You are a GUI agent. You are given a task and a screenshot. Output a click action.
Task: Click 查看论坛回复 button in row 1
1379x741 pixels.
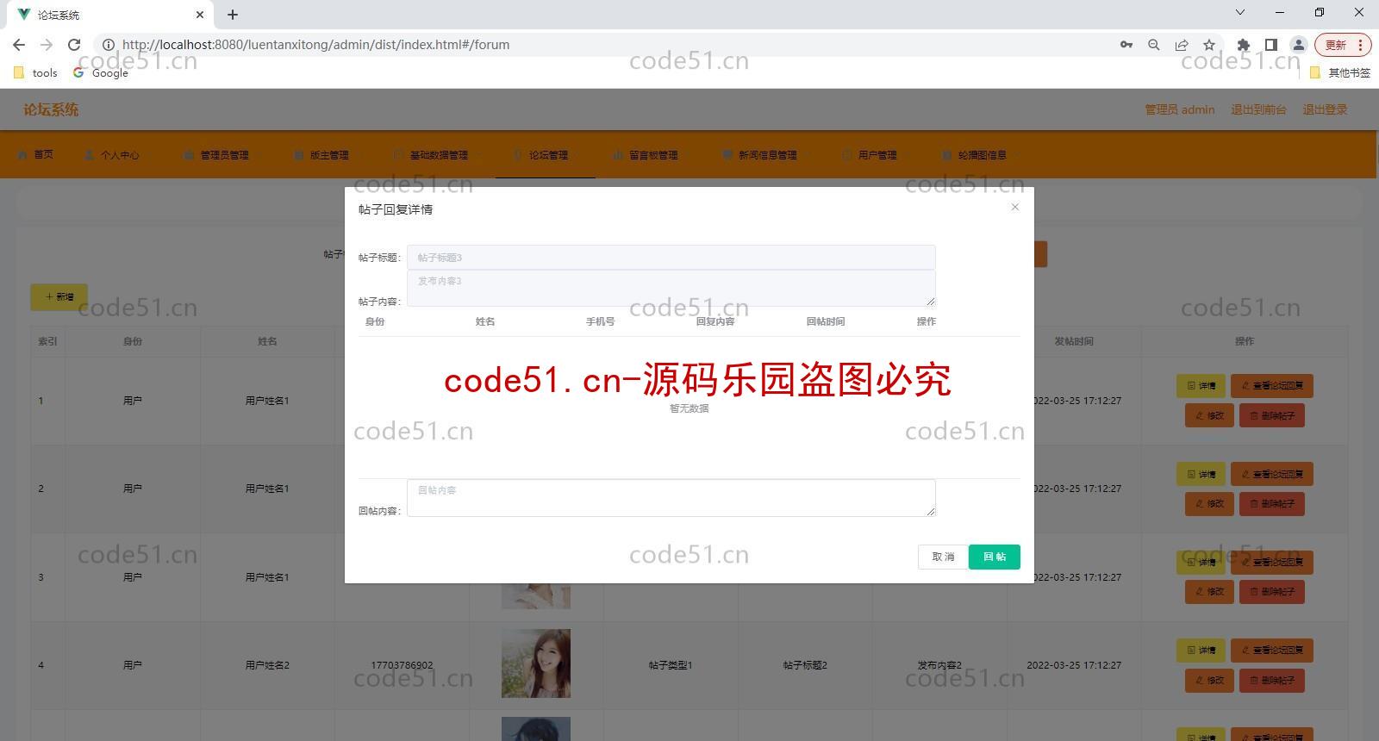(x=1272, y=386)
